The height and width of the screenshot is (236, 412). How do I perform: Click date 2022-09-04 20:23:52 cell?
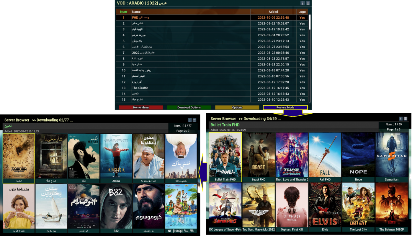[x=273, y=35]
